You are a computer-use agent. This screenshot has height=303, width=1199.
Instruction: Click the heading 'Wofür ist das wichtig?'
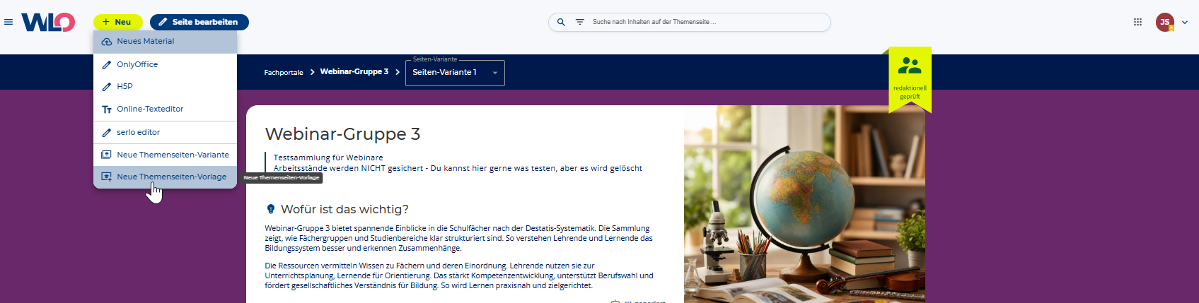click(x=344, y=209)
